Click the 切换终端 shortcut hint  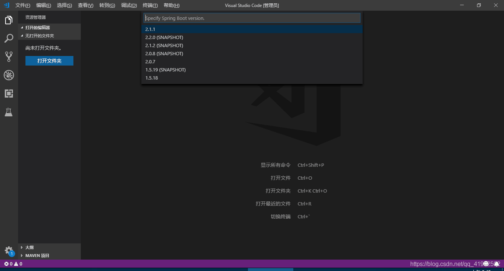click(x=290, y=217)
